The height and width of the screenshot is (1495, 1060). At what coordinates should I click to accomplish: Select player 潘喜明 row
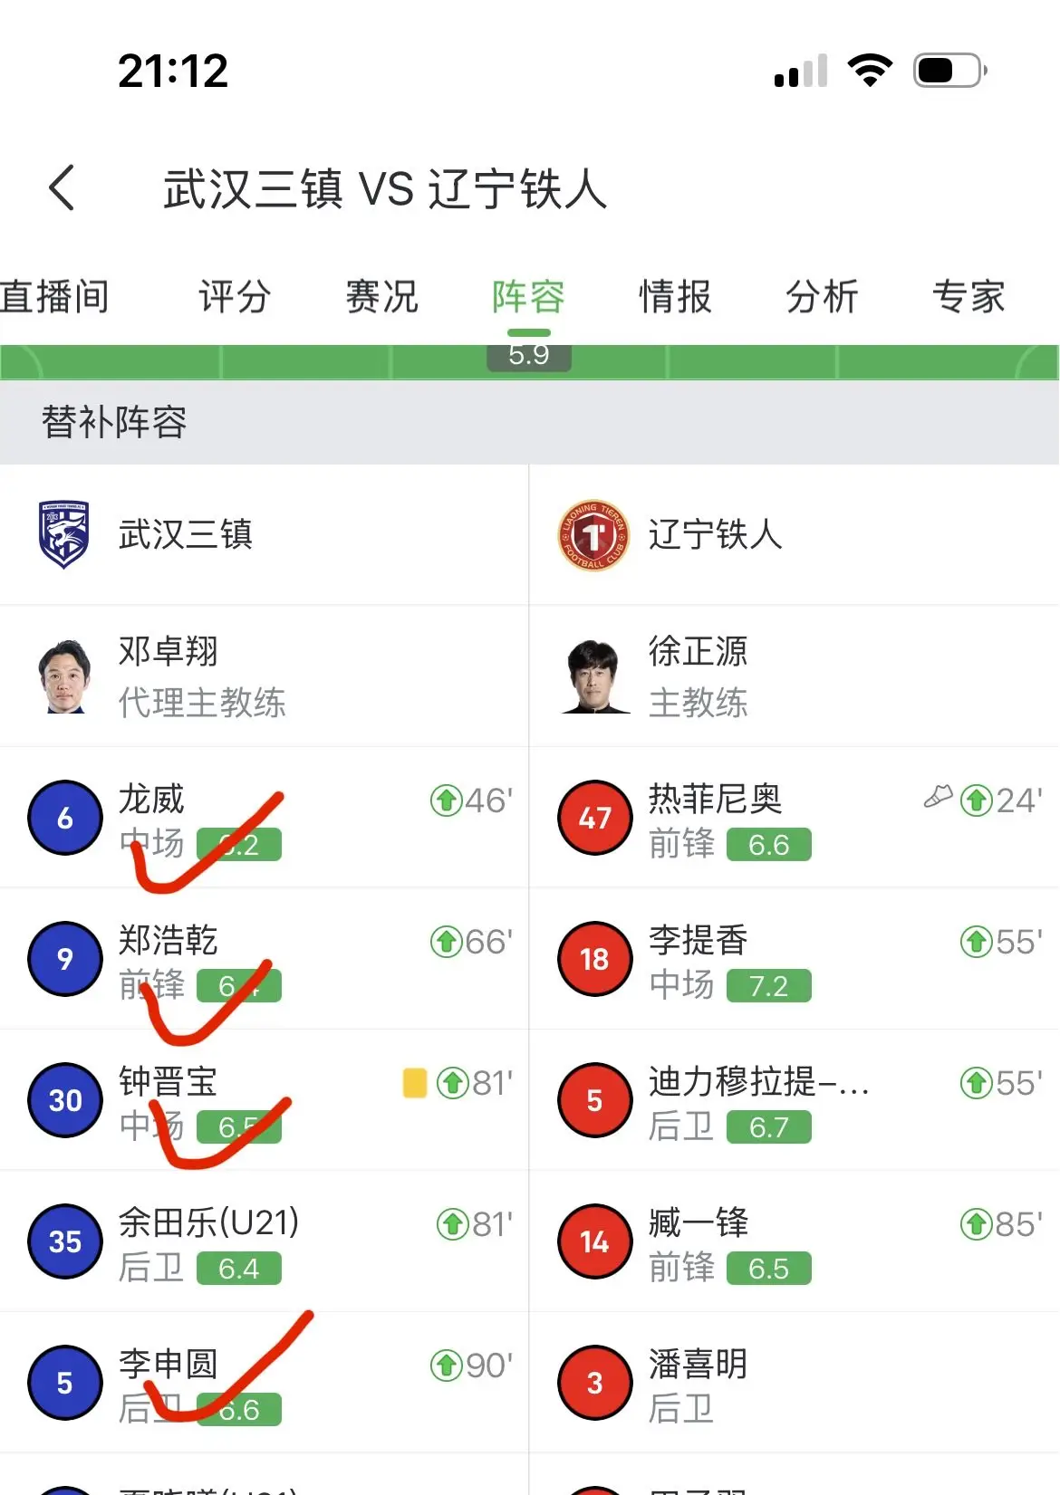point(795,1383)
